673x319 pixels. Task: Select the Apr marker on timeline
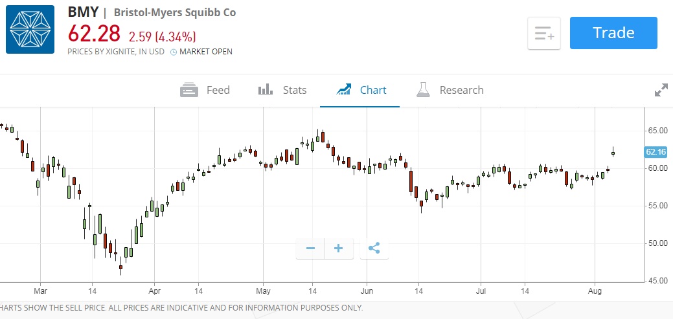point(154,291)
